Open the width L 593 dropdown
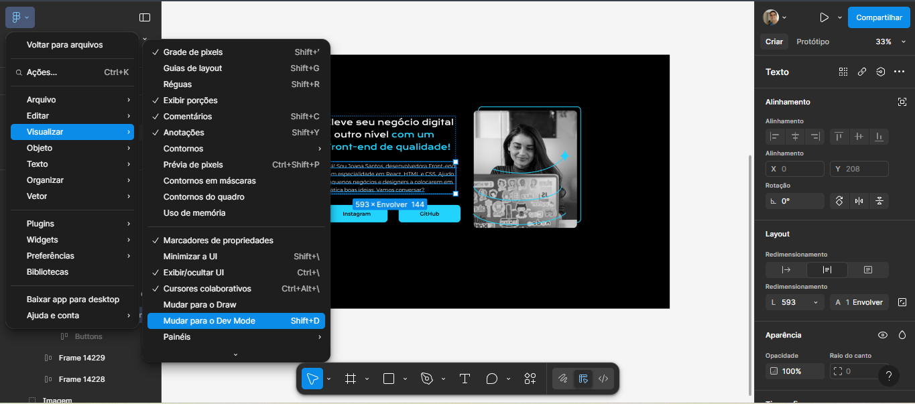The image size is (915, 404). coord(816,302)
